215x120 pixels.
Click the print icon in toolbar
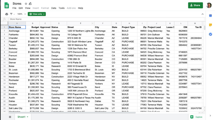coord(7,14)
